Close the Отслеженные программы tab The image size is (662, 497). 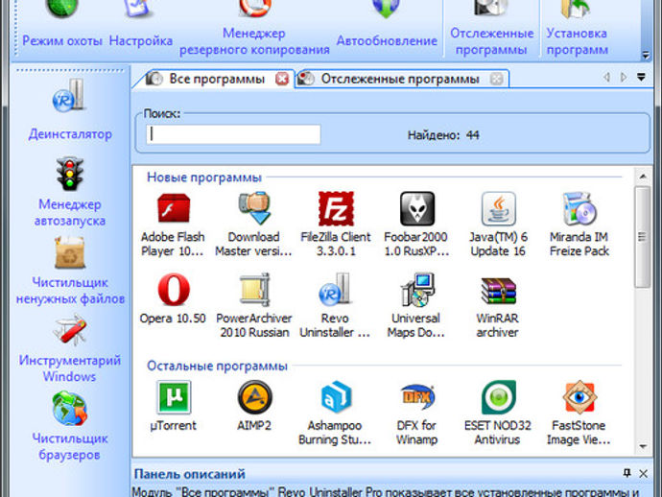[497, 79]
